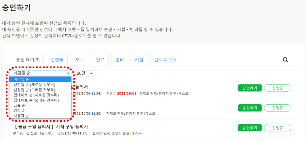Open the 반려 tab
Image resolution: width=306 pixels, height=141 pixels.
click(x=120, y=60)
